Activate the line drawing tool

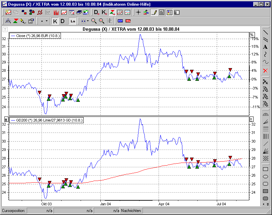pos(265,32)
